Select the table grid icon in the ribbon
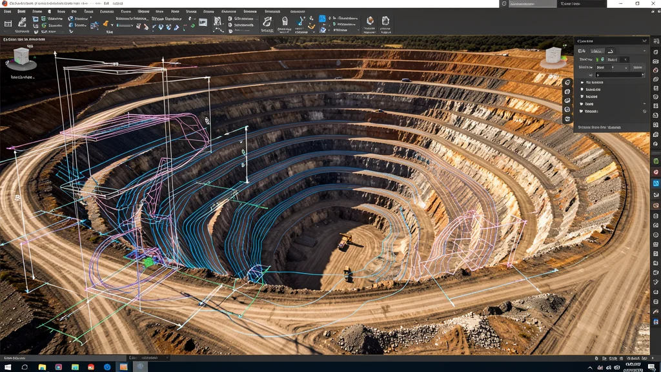This screenshot has height=372, width=661. click(x=8, y=24)
